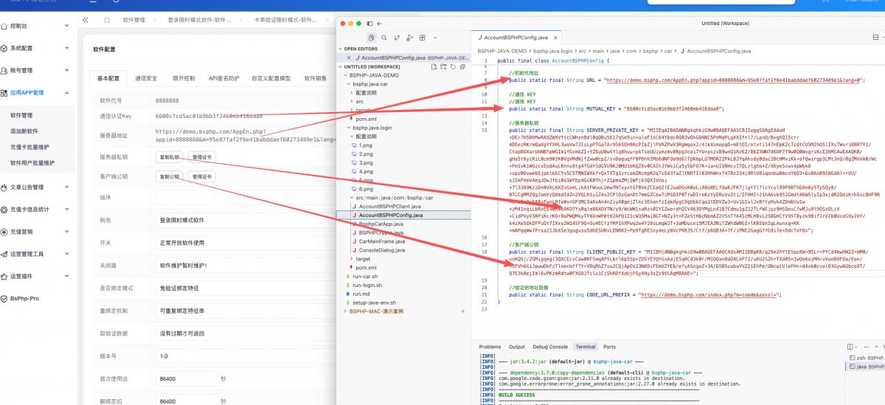
Task: Click New File icon in workspace header
Action: coord(434,66)
